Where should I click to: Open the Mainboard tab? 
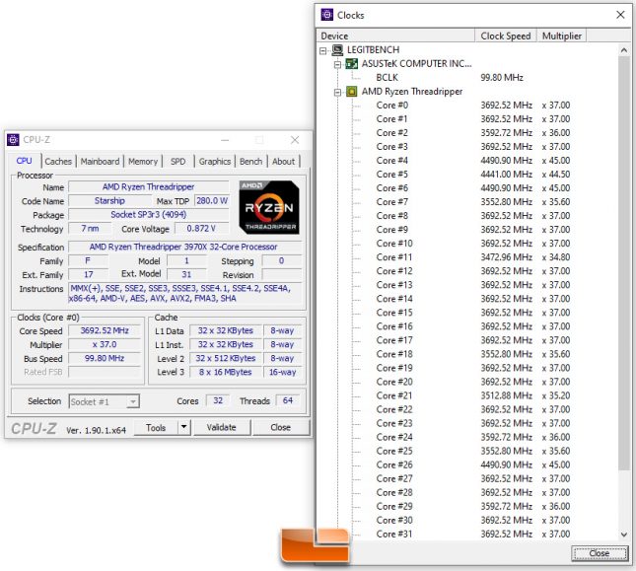coord(100,162)
